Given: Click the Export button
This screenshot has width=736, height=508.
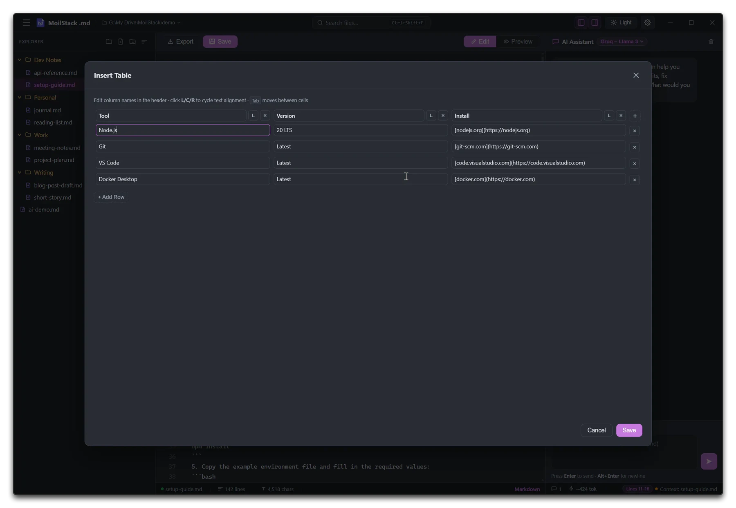Looking at the screenshot, I should 180,41.
